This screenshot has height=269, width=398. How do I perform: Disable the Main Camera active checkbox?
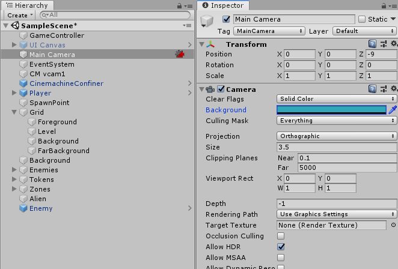(227, 19)
